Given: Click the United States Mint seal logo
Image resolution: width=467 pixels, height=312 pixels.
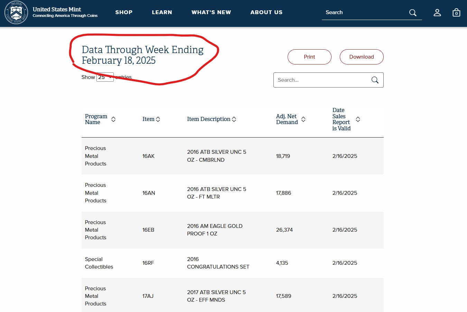Looking at the screenshot, I should [16, 13].
